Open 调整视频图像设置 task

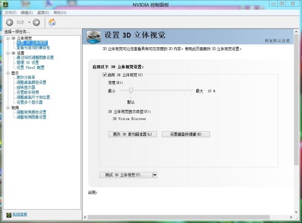coord(31,117)
